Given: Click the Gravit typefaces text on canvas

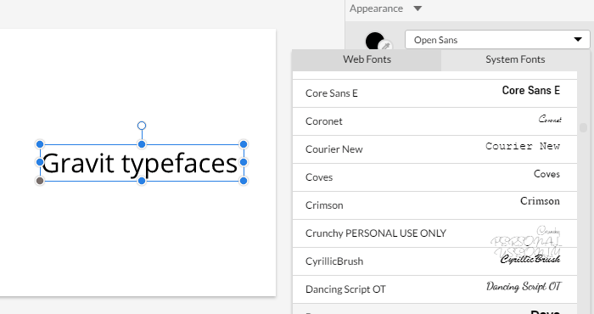Looking at the screenshot, I should [x=140, y=163].
